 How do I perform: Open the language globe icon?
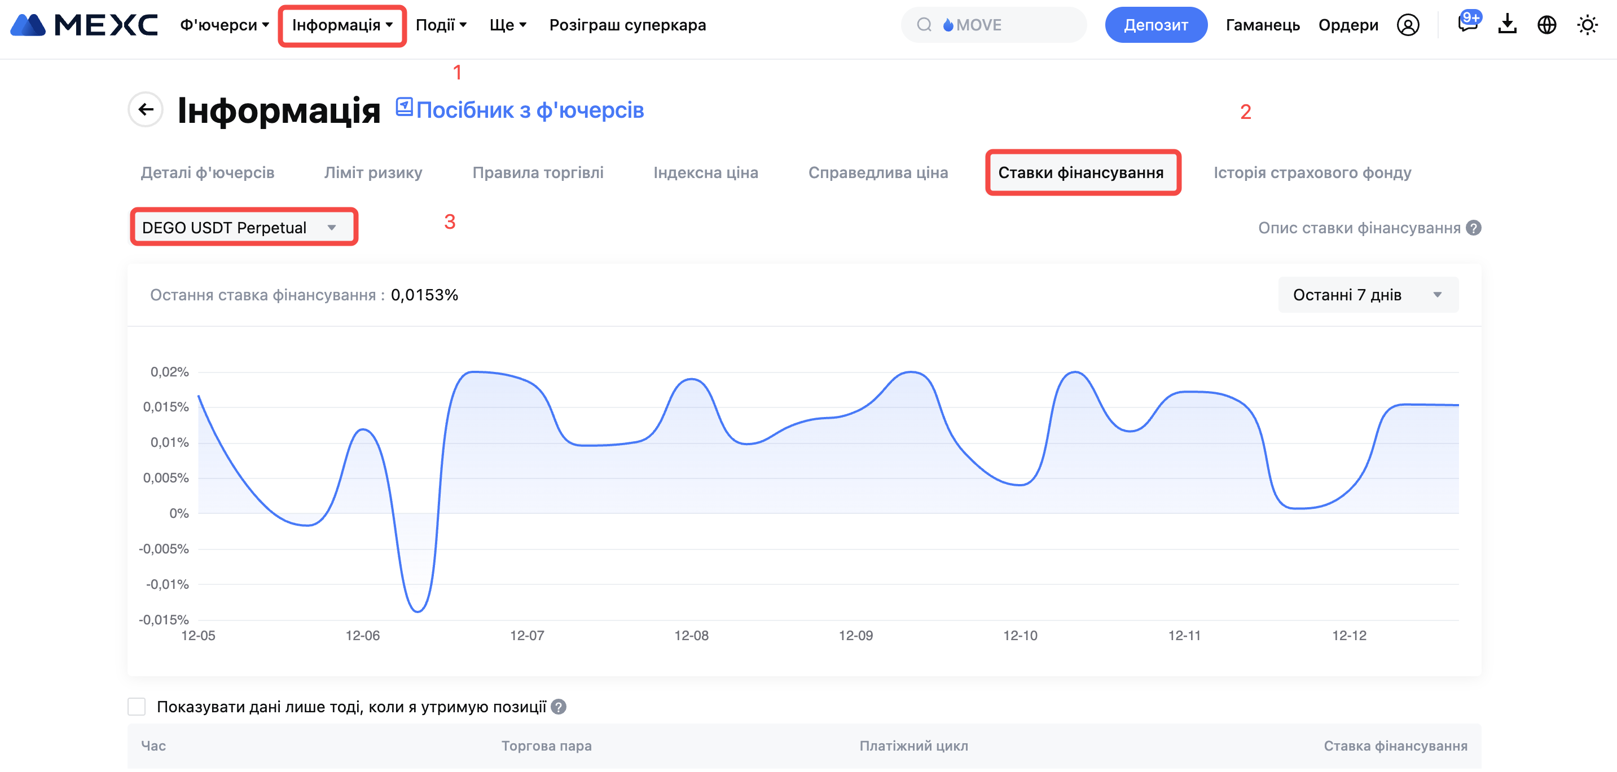coord(1546,25)
